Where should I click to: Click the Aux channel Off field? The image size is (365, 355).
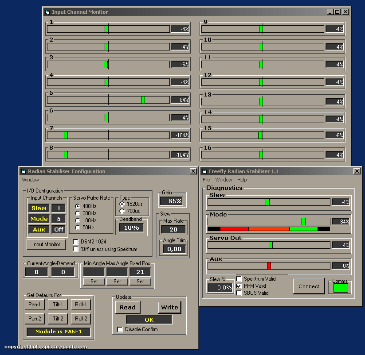[59, 230]
